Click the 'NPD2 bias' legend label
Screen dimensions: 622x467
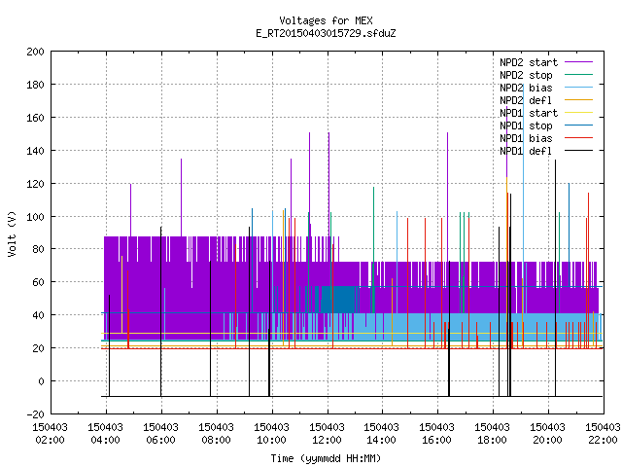coord(526,88)
